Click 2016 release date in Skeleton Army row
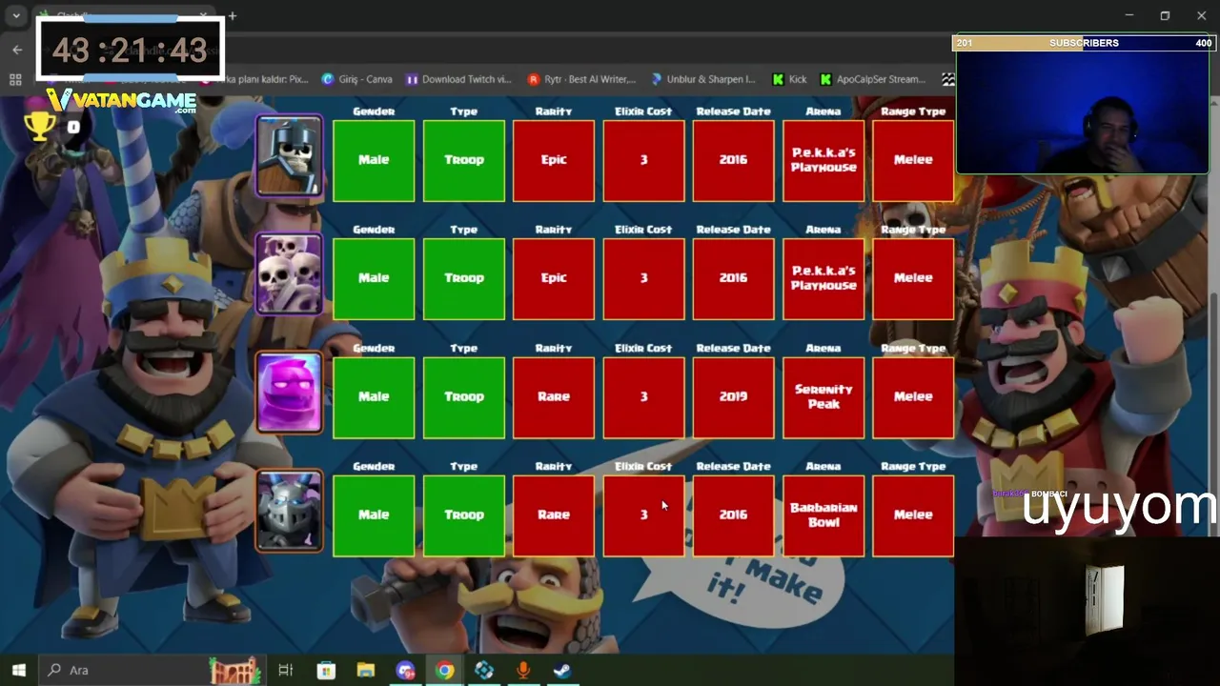The height and width of the screenshot is (686, 1220). pos(733,278)
